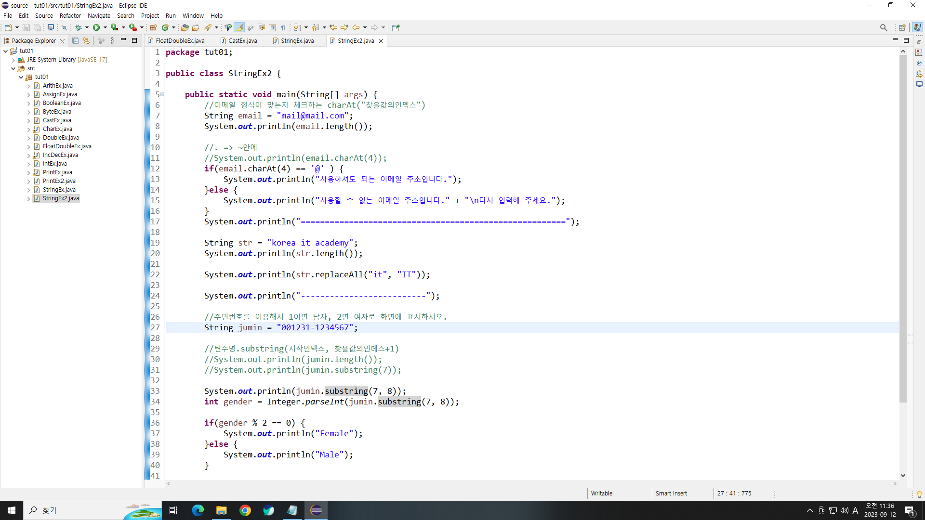Open the Refactor menu

(70, 15)
